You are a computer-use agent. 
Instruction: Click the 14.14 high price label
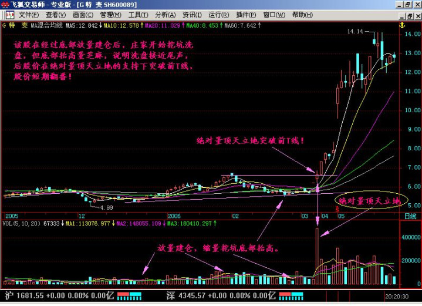(355, 32)
